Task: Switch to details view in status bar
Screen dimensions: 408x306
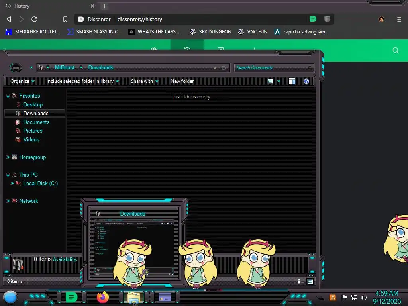Action: pos(299,281)
